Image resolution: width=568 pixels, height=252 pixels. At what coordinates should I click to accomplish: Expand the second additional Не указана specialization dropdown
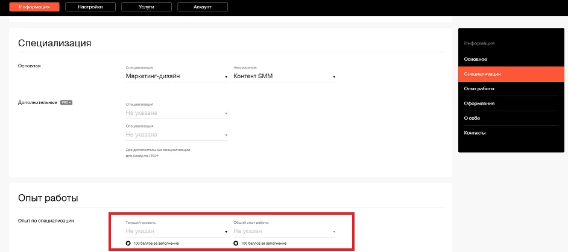click(177, 135)
